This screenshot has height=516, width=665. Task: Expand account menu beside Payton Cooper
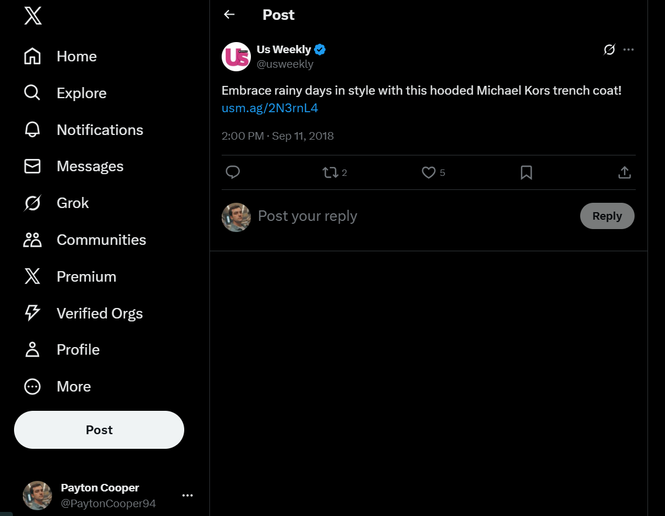coord(187,496)
